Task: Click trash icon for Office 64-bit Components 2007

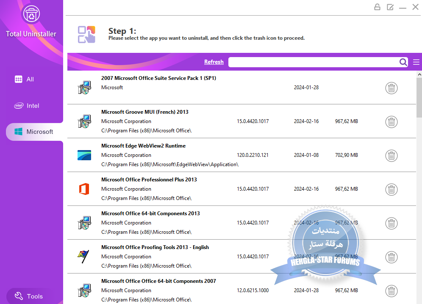Action: coord(391,291)
